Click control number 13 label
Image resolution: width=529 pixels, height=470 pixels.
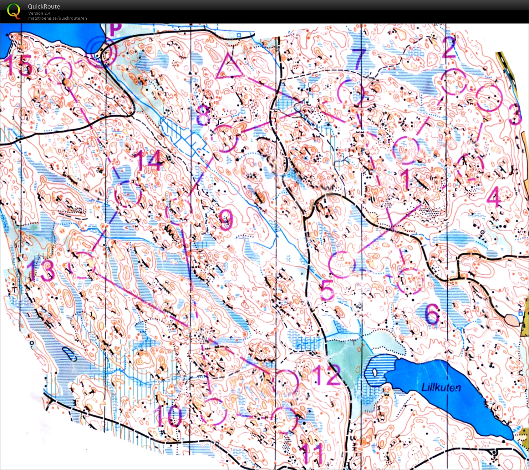point(41,271)
